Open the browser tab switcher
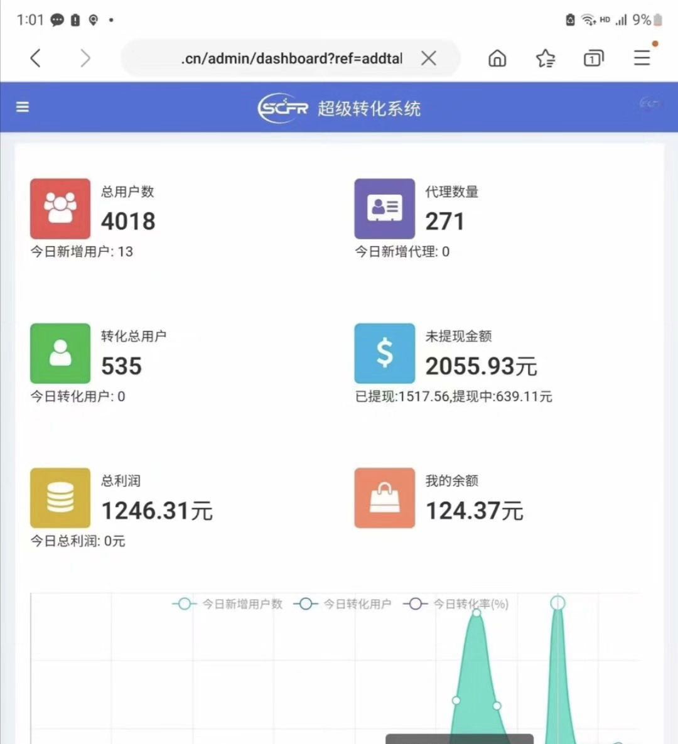This screenshot has height=744, width=678. point(593,58)
